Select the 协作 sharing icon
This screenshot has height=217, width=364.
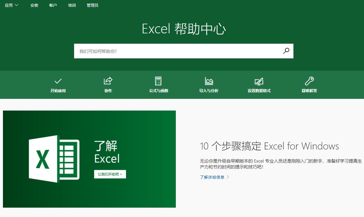(x=108, y=81)
